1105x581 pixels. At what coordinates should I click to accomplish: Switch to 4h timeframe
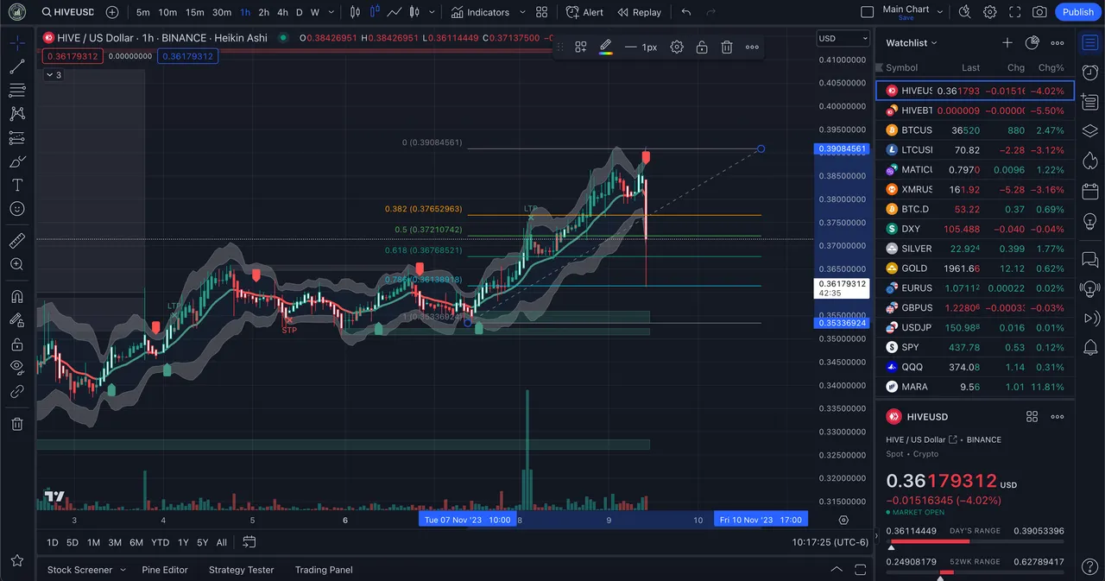coord(282,12)
